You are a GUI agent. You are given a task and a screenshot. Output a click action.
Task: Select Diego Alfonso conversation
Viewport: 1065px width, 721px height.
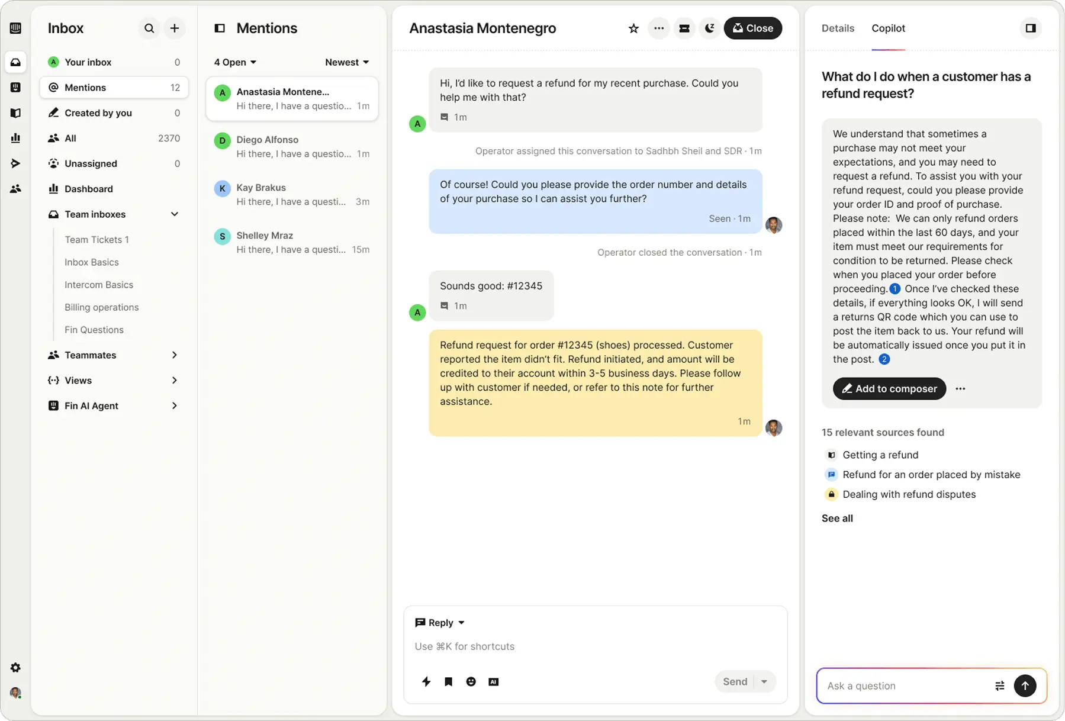click(292, 147)
